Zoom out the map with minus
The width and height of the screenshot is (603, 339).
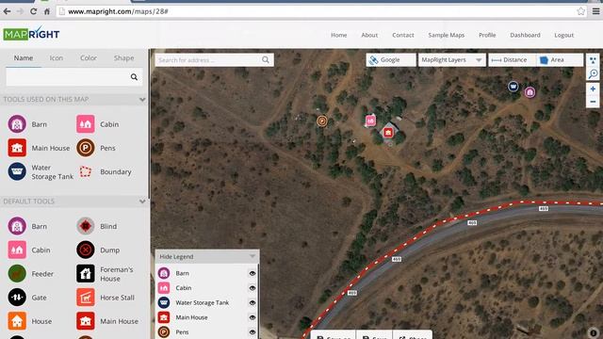point(593,102)
